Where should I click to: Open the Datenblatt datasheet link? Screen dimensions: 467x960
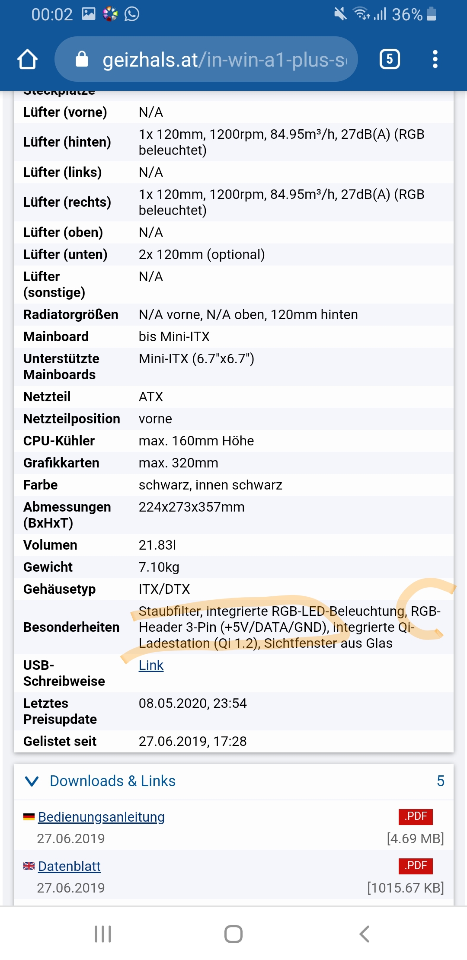tap(69, 865)
